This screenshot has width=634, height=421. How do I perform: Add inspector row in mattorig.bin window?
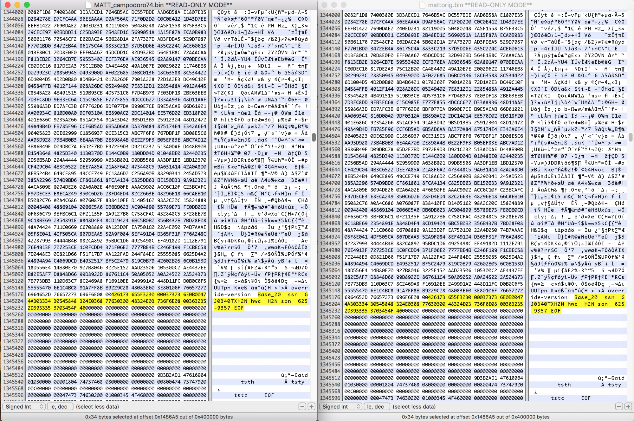[x=628, y=406]
